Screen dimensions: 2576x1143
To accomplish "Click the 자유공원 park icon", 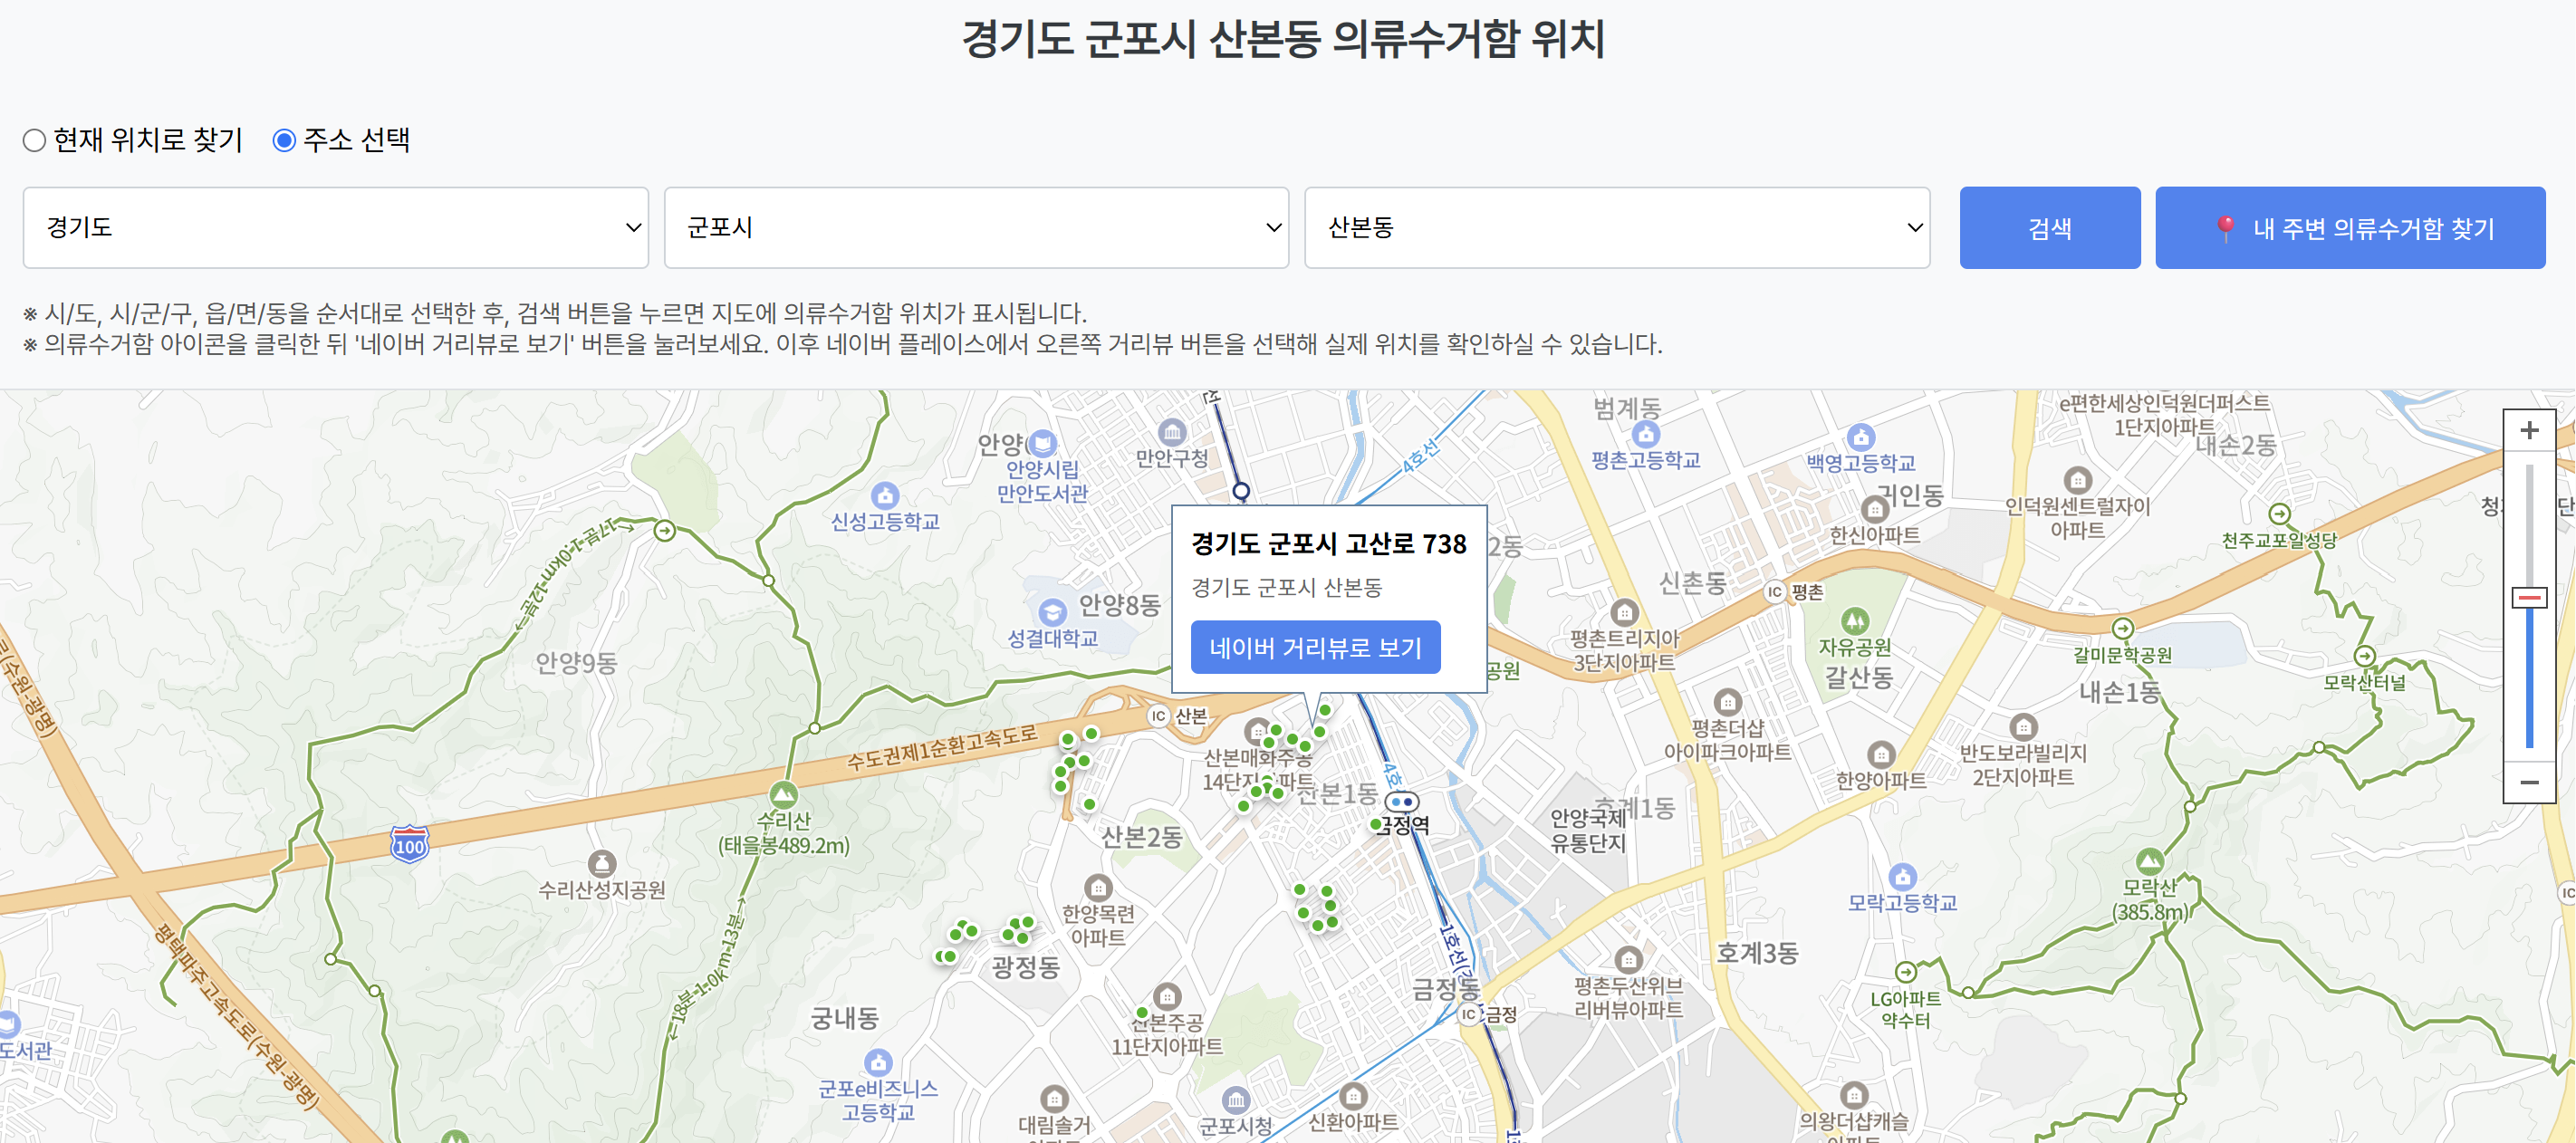I will click(1854, 620).
